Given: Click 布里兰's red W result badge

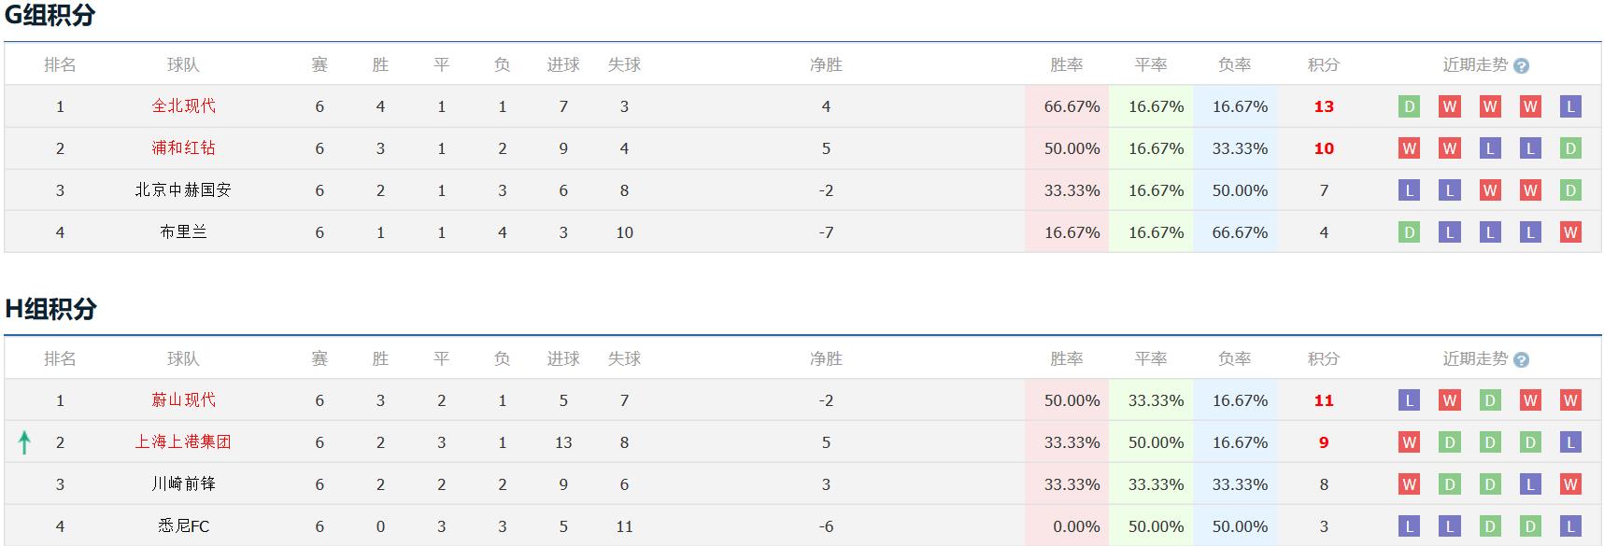Looking at the screenshot, I should click(1570, 232).
